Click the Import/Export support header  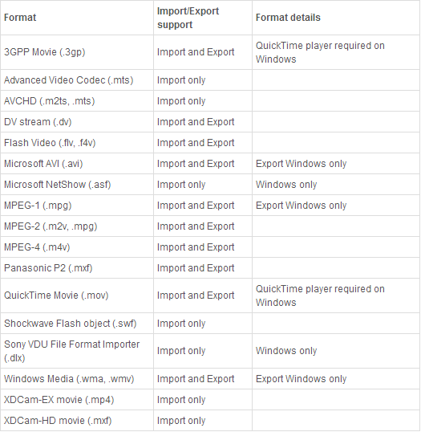(x=203, y=18)
